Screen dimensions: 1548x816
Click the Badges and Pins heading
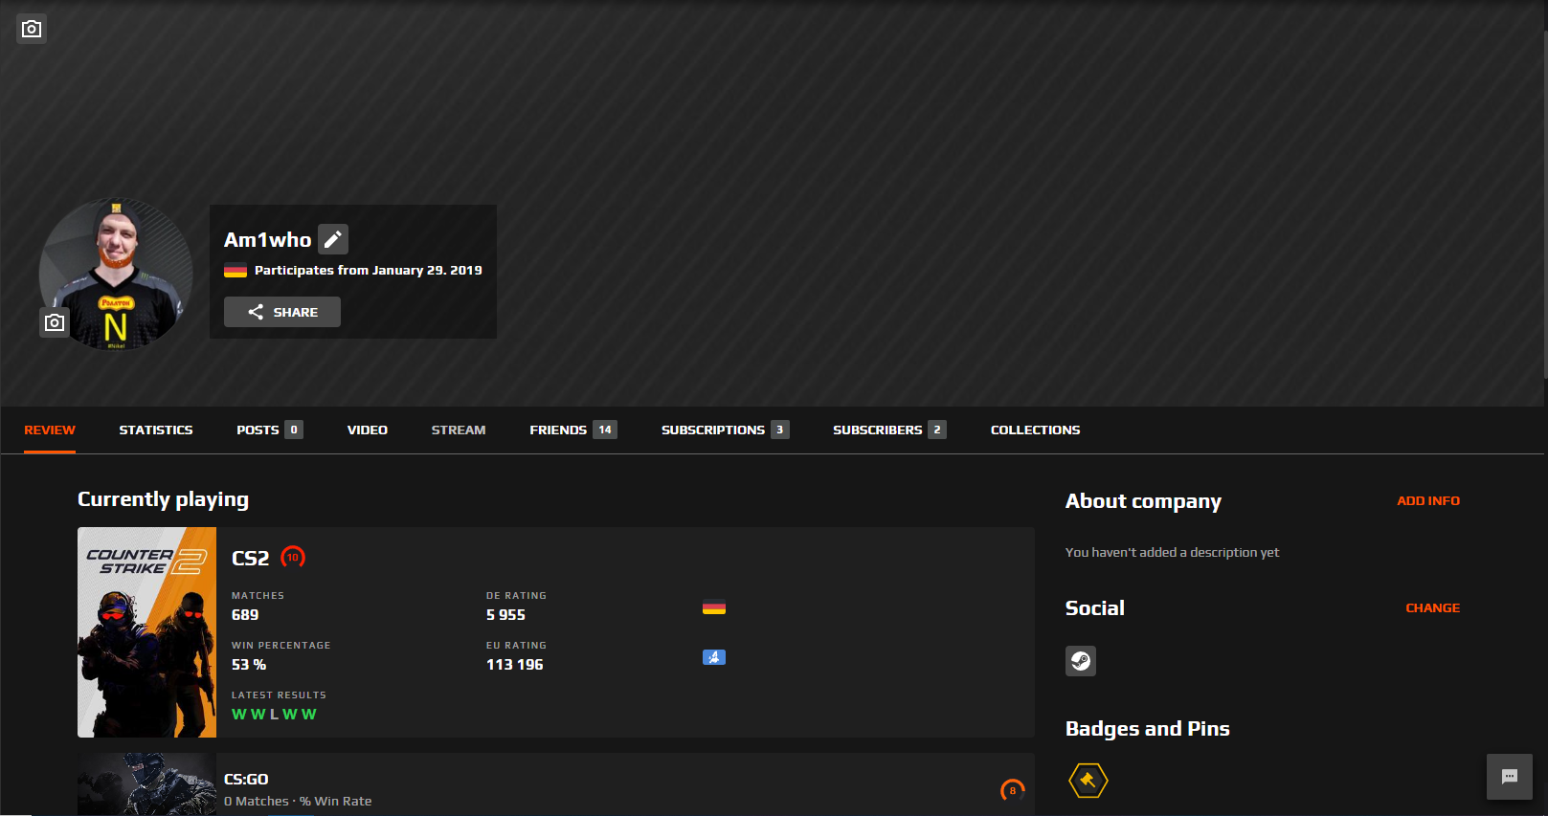pyautogui.click(x=1148, y=729)
